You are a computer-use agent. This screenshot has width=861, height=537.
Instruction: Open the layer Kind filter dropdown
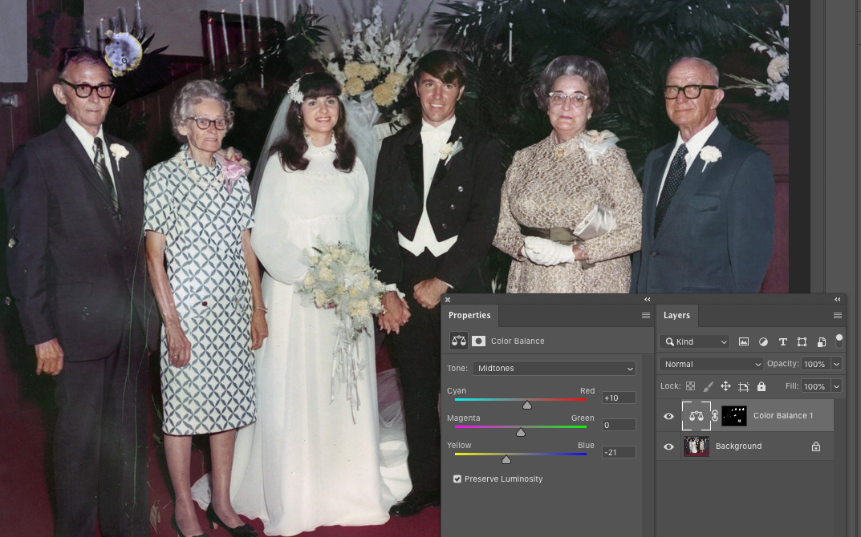click(x=695, y=341)
